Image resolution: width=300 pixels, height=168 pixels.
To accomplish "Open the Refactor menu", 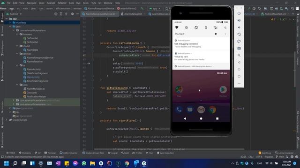I will pyautogui.click(x=62, y=3).
